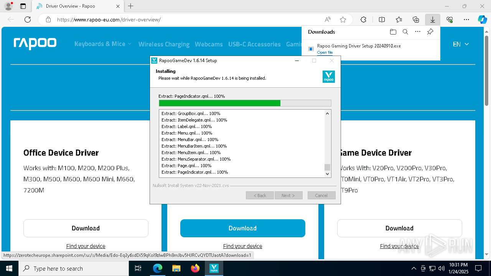
Task: Open the tab actions menu icon
Action: [23, 6]
